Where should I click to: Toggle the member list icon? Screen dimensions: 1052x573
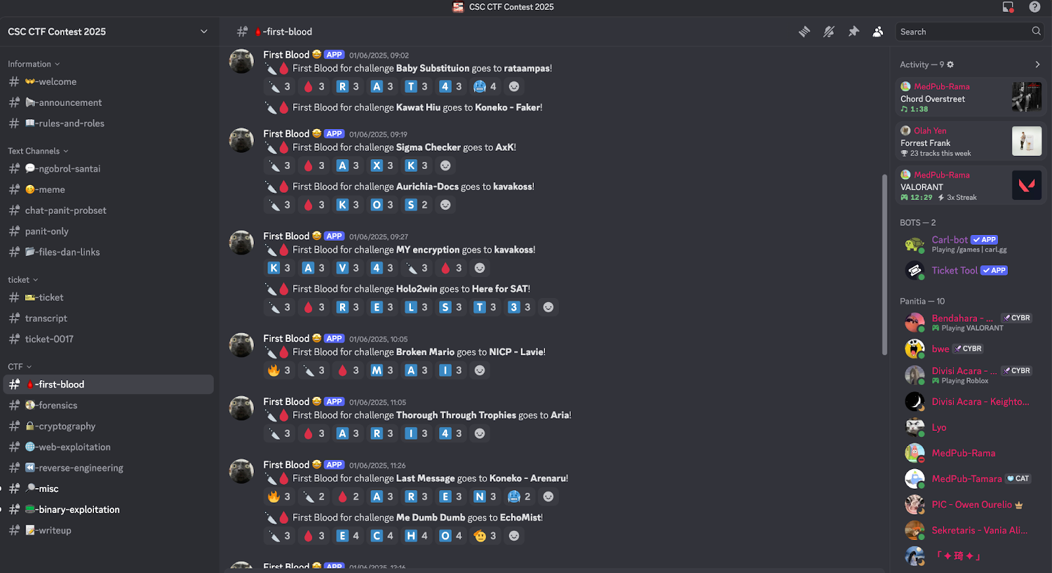click(x=878, y=32)
